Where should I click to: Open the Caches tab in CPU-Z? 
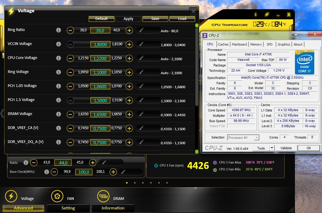pyautogui.click(x=223, y=44)
